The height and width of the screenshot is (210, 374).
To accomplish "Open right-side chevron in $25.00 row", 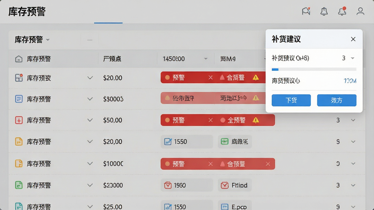I will (353, 206).
